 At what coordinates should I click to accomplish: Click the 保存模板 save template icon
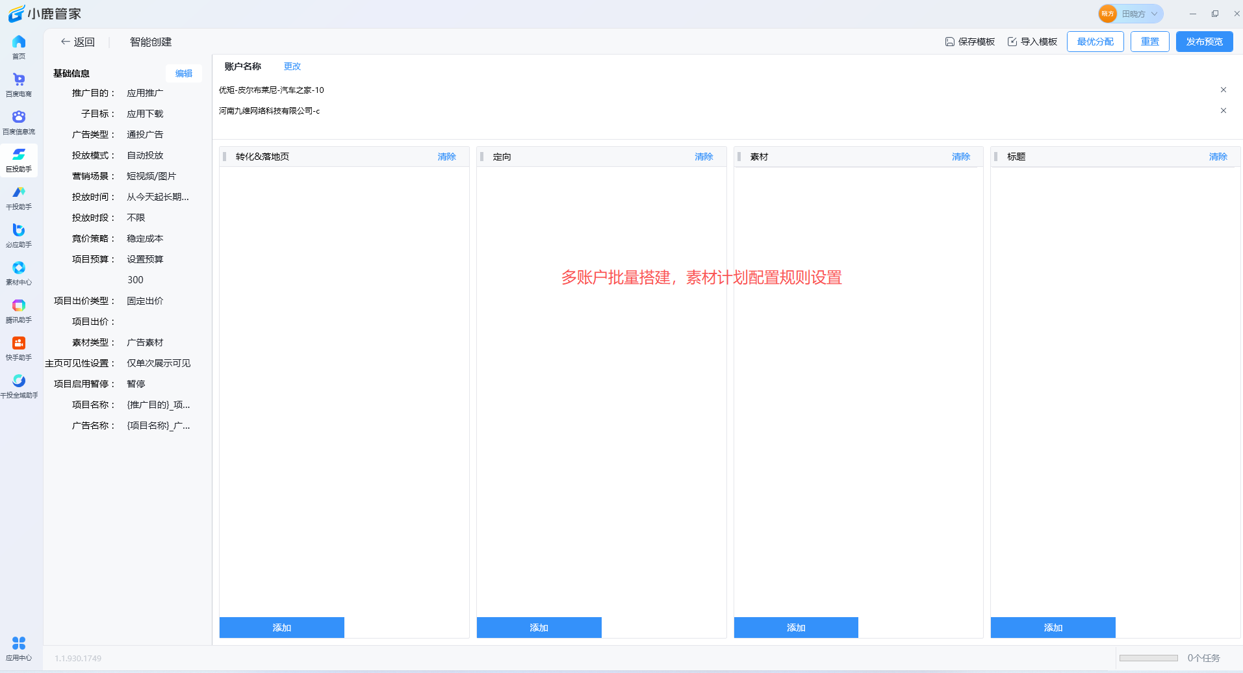[969, 41]
